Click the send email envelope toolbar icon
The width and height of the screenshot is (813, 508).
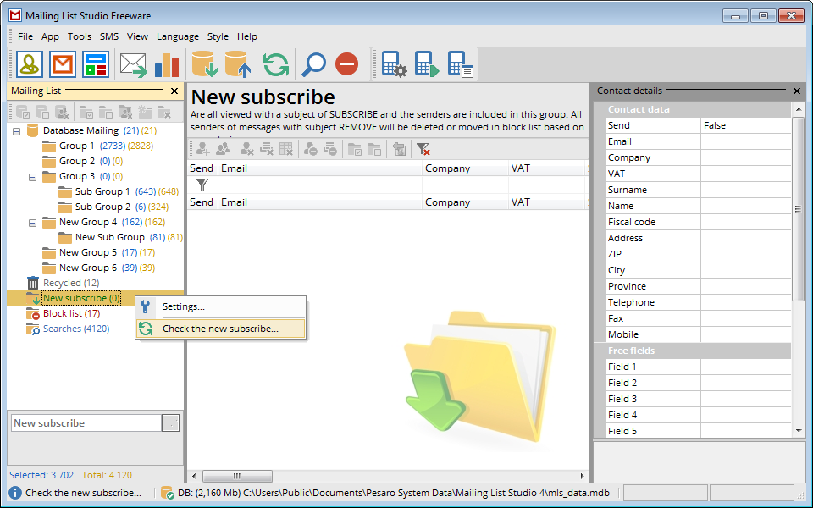pyautogui.click(x=133, y=64)
